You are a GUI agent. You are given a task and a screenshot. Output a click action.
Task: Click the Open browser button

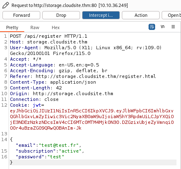[x=172, y=15]
